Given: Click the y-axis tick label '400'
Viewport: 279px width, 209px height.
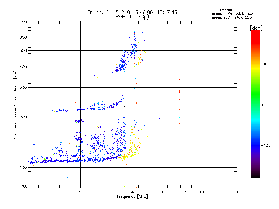Looking at the screenshot, I should (x=23, y=67).
